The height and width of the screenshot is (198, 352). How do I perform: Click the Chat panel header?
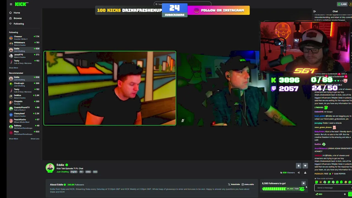335,12
